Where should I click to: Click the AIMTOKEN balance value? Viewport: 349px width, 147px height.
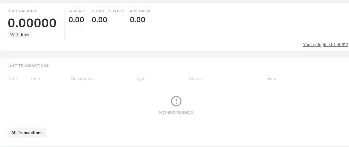click(138, 19)
